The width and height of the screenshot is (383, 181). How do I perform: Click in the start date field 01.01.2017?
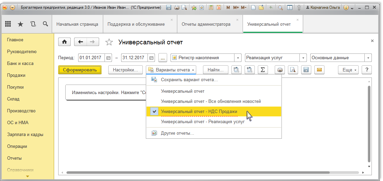(x=92, y=58)
